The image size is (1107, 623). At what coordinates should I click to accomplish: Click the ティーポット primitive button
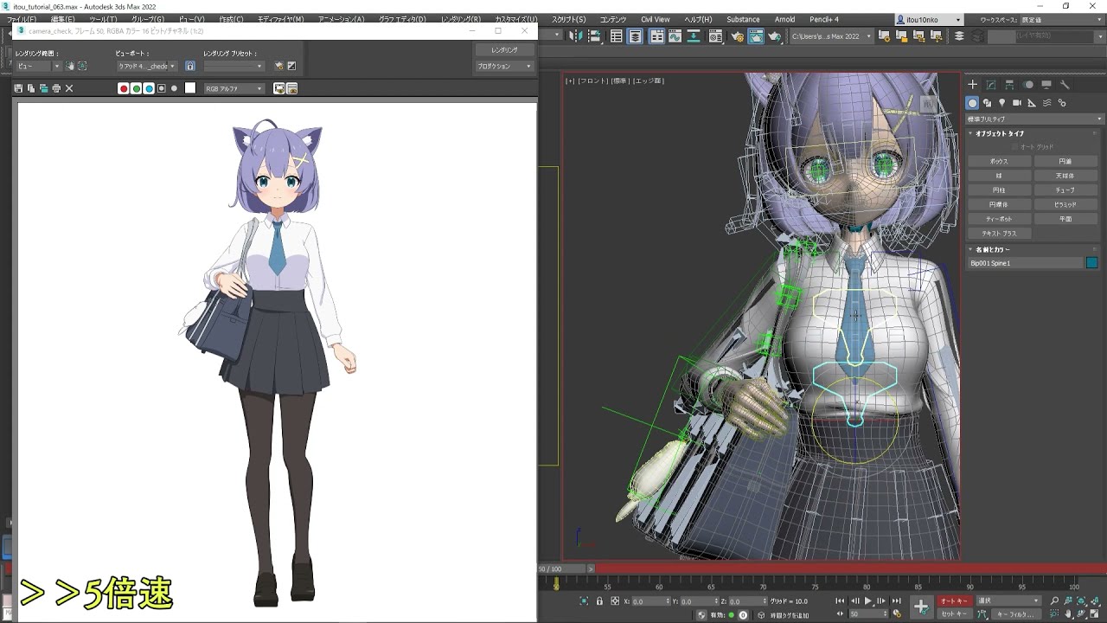click(x=999, y=219)
